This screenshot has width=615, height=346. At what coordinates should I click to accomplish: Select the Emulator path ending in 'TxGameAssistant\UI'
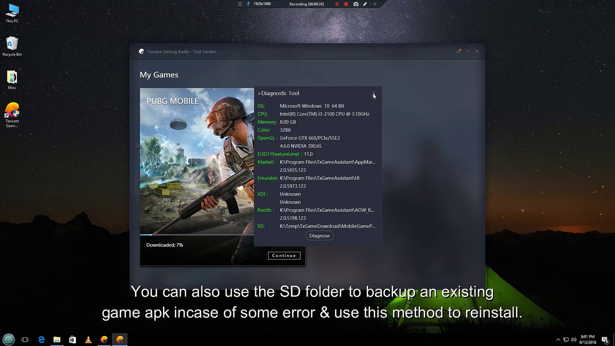[320, 178]
